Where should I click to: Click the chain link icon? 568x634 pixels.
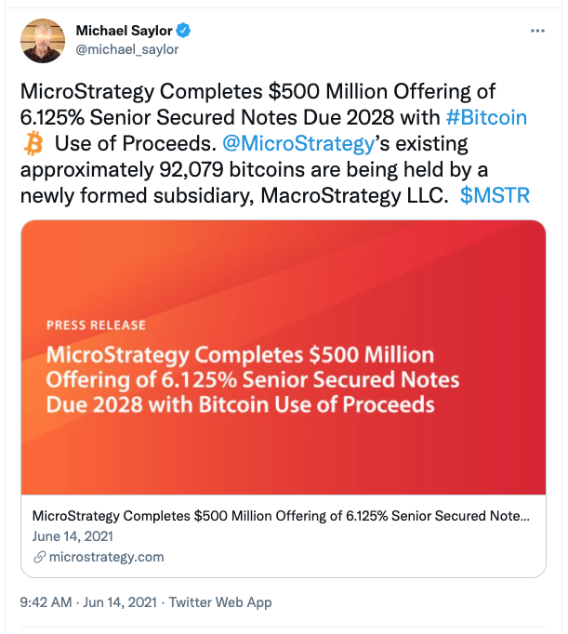tap(39, 558)
